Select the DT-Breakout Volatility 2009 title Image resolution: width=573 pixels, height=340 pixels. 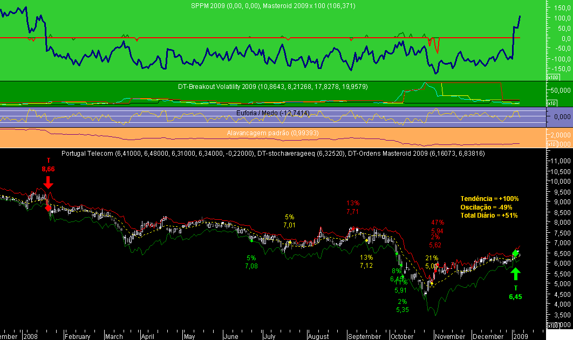[x=273, y=87]
